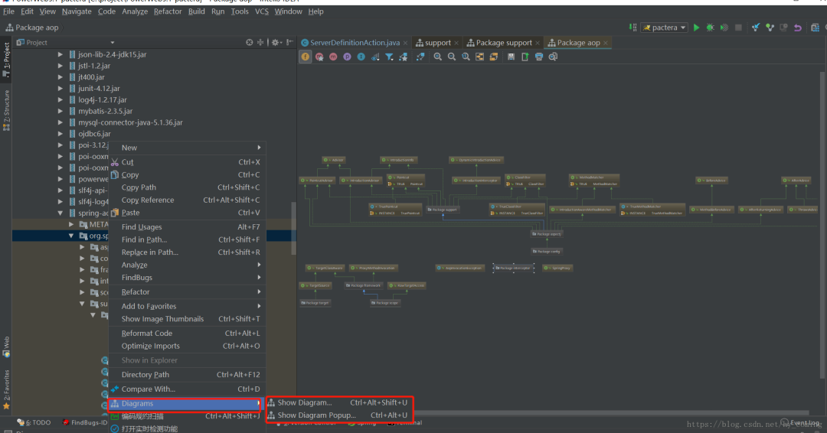This screenshot has height=433, width=827.
Task: Expand mysql-connector-java-5.1.36.jar node
Action: [60, 122]
